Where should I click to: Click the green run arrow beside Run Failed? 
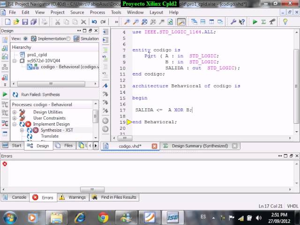pyautogui.click(x=5, y=94)
